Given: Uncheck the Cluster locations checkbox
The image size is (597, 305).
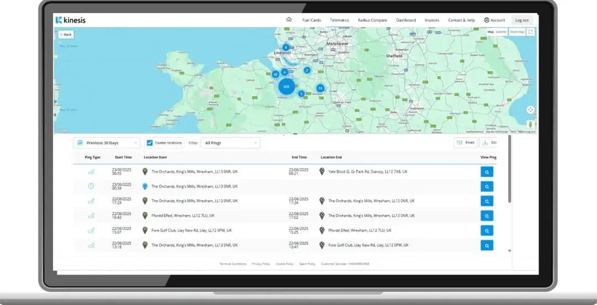Looking at the screenshot, I should tap(150, 143).
